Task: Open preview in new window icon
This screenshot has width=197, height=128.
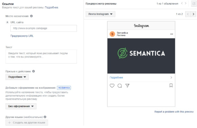Action: 194,4
